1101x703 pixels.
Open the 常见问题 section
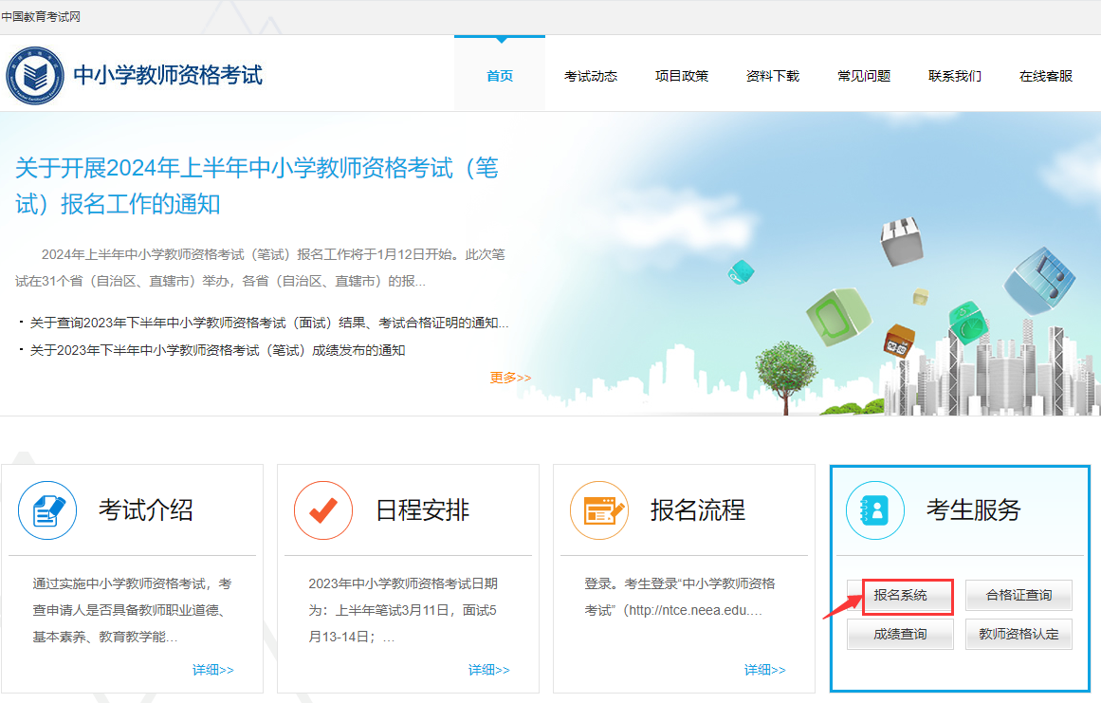point(863,76)
